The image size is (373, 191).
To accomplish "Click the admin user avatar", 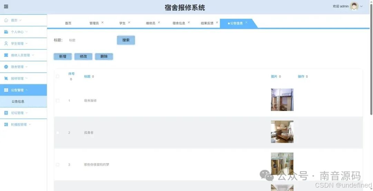I will click(354, 7).
